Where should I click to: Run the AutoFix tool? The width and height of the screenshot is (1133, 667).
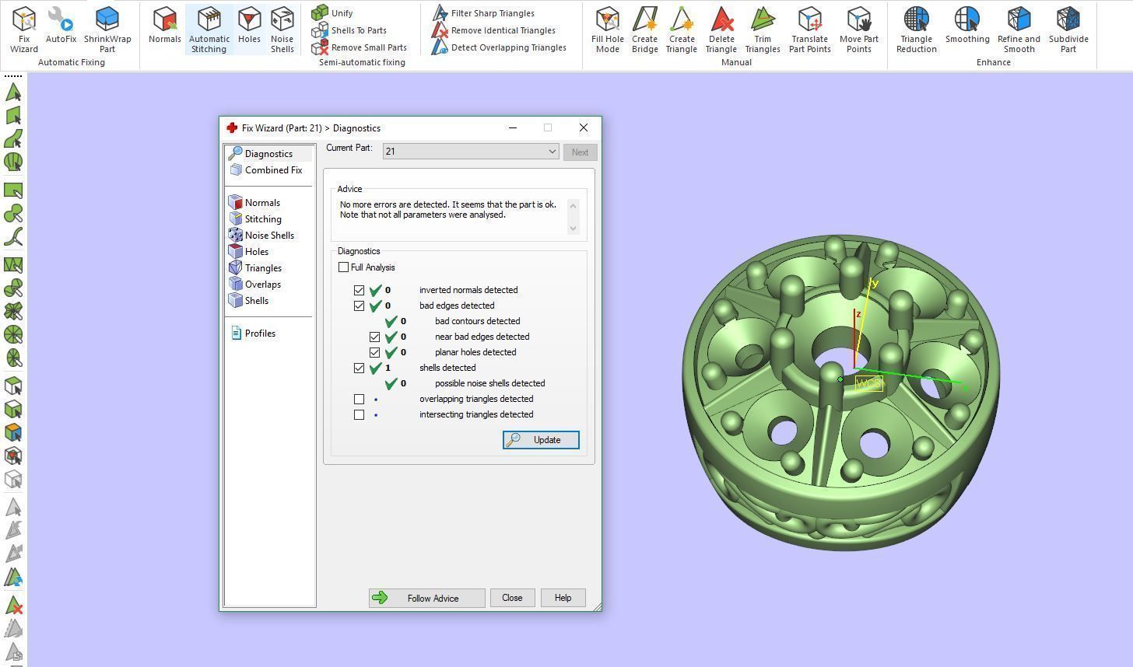pos(61,25)
